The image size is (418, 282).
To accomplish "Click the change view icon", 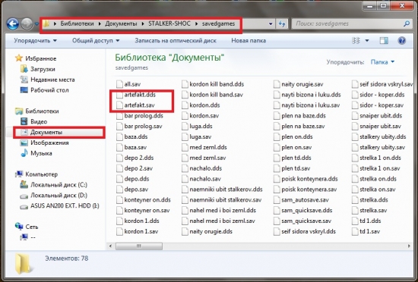I will pyautogui.click(x=356, y=41).
